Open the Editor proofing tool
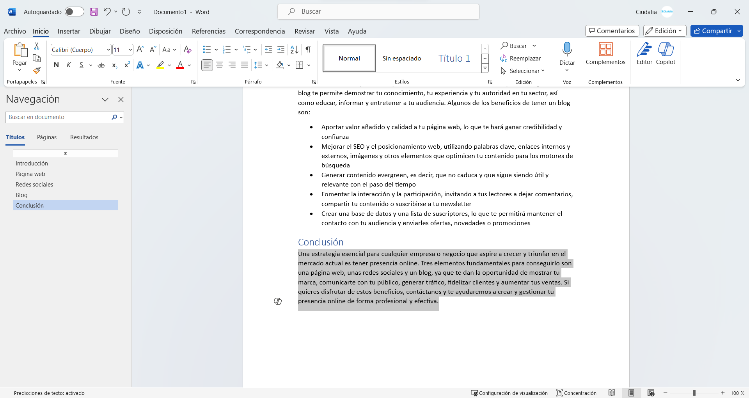 (644, 54)
